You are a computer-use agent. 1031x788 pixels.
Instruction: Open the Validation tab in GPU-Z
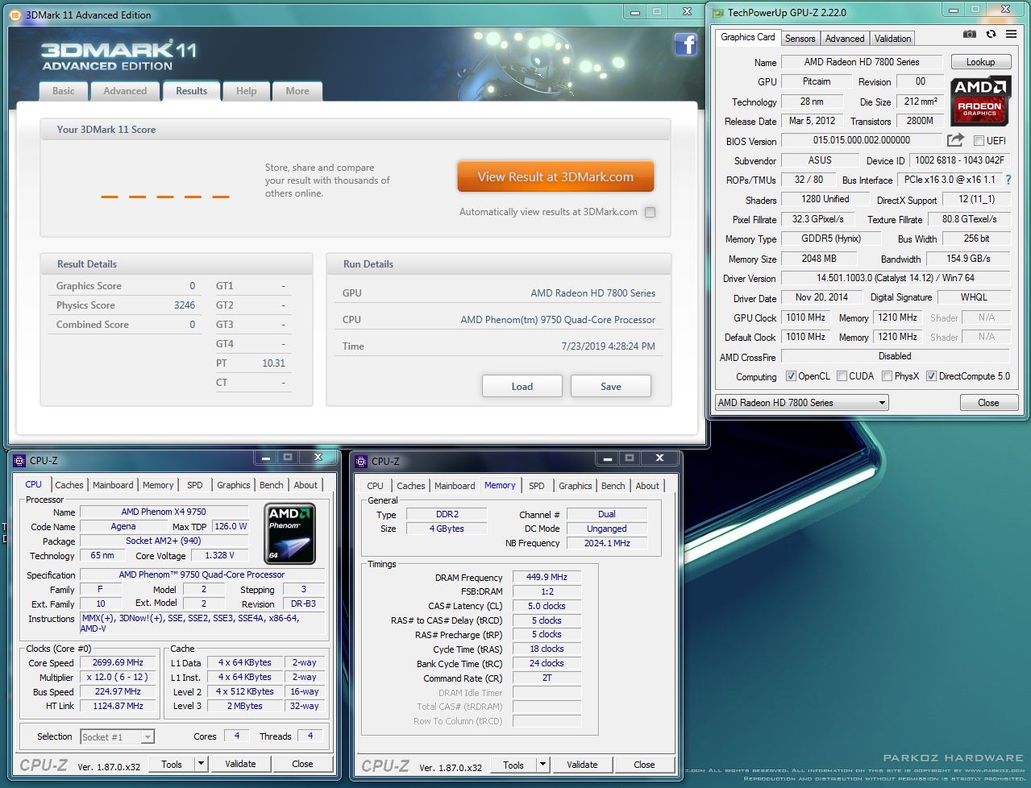pos(892,38)
